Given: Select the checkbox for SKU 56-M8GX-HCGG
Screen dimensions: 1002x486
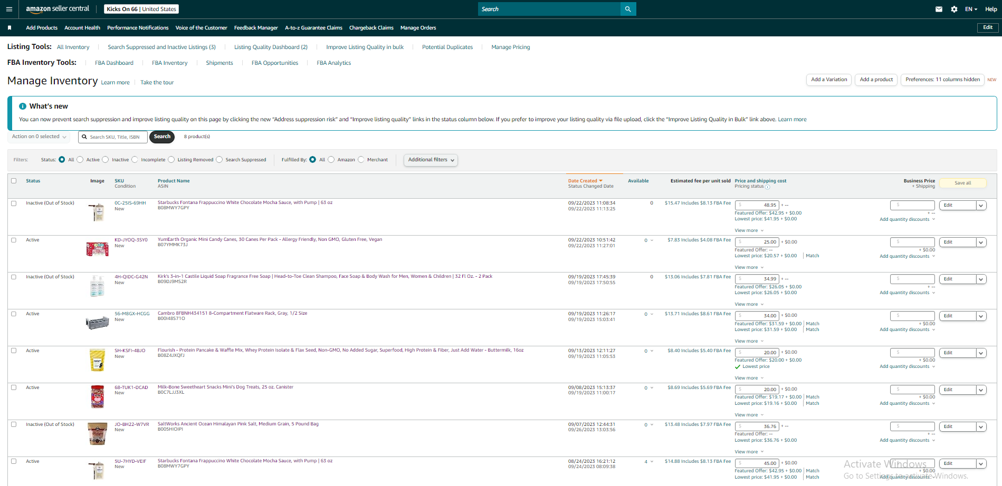Looking at the screenshot, I should coord(14,314).
